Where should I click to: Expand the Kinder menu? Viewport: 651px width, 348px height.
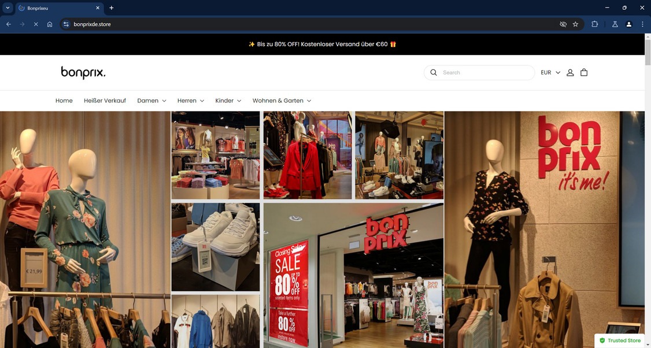(x=228, y=101)
